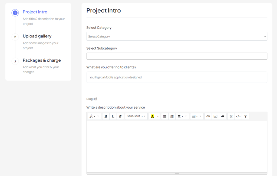
Task: Expand the paragraph alignment dropdown
Action: coord(182,116)
